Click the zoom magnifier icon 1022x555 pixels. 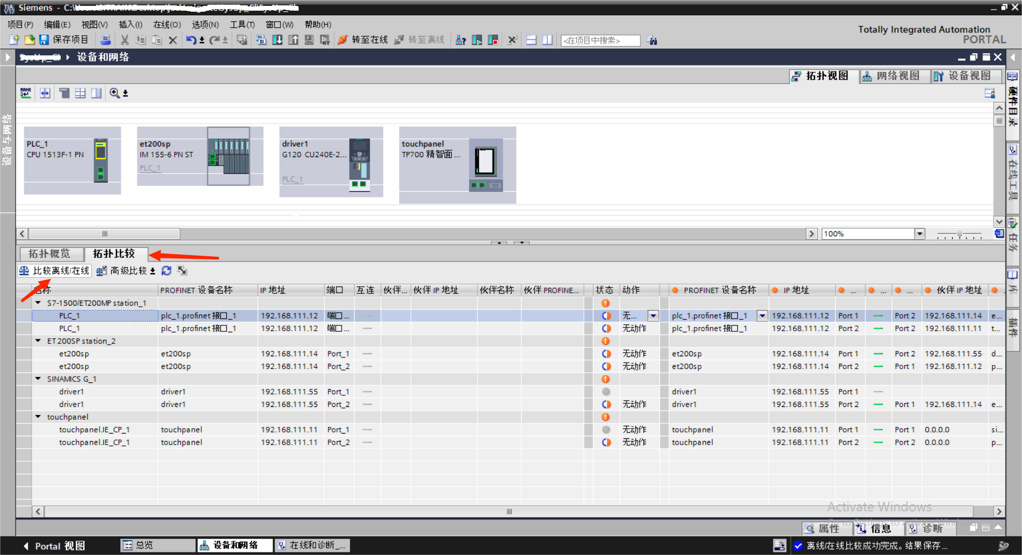click(114, 93)
